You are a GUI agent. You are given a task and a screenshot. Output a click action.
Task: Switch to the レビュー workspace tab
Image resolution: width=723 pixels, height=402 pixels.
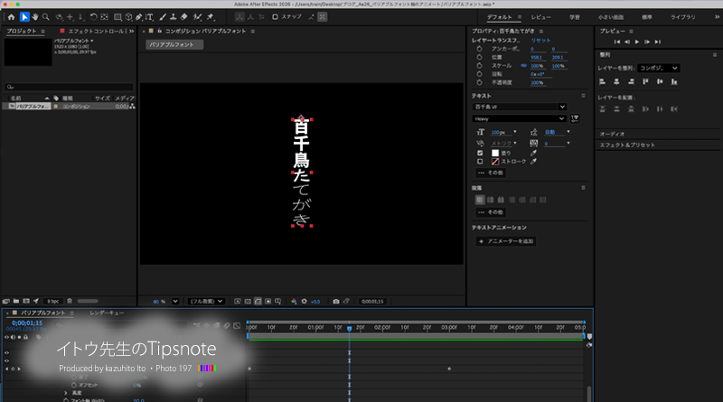coord(540,17)
